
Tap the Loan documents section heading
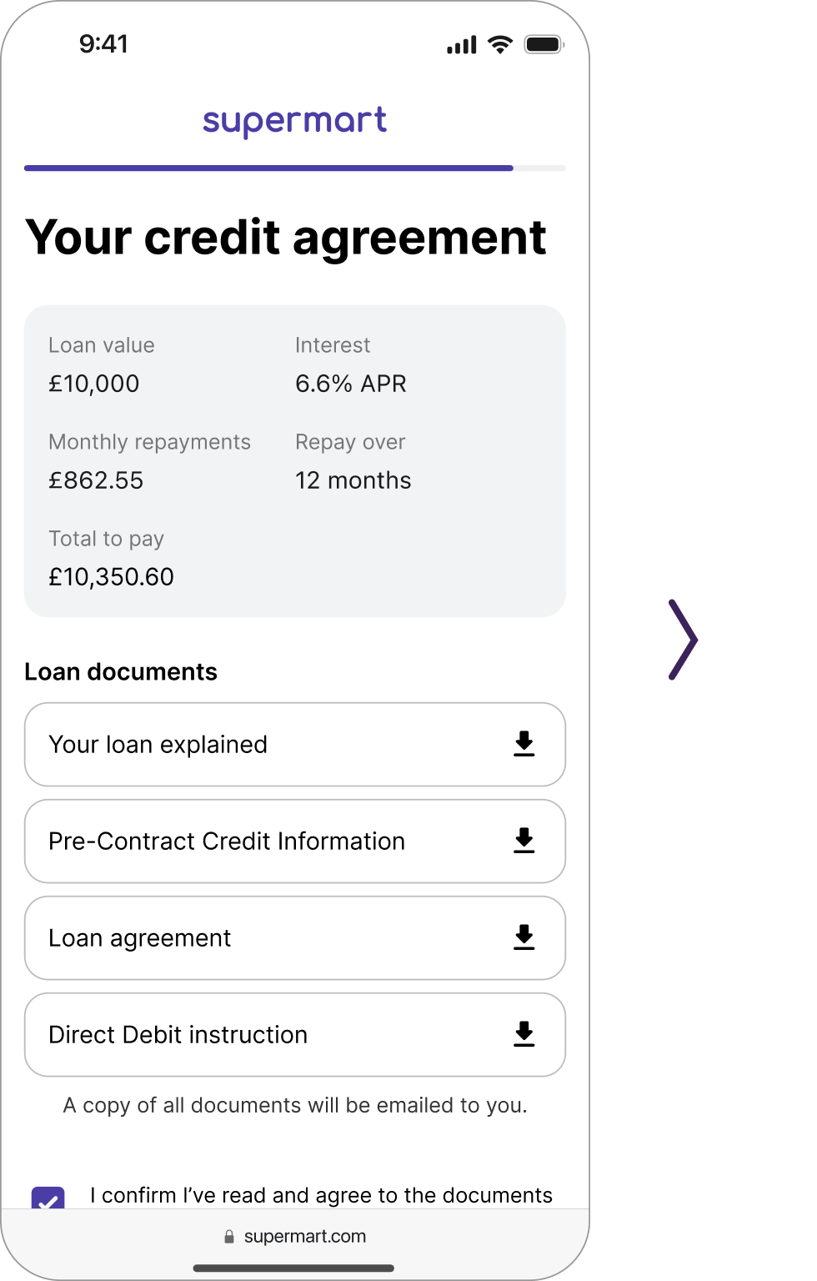(121, 672)
